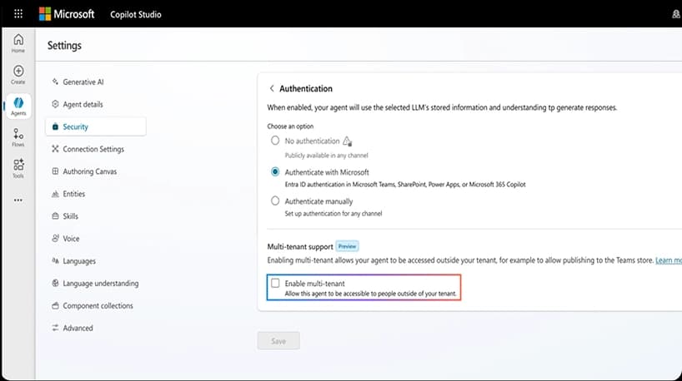682x381 pixels.
Task: Click the Language understanding globe icon
Action: tap(55, 284)
